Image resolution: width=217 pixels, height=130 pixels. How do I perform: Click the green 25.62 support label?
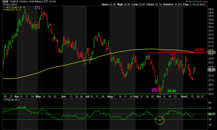(171, 91)
